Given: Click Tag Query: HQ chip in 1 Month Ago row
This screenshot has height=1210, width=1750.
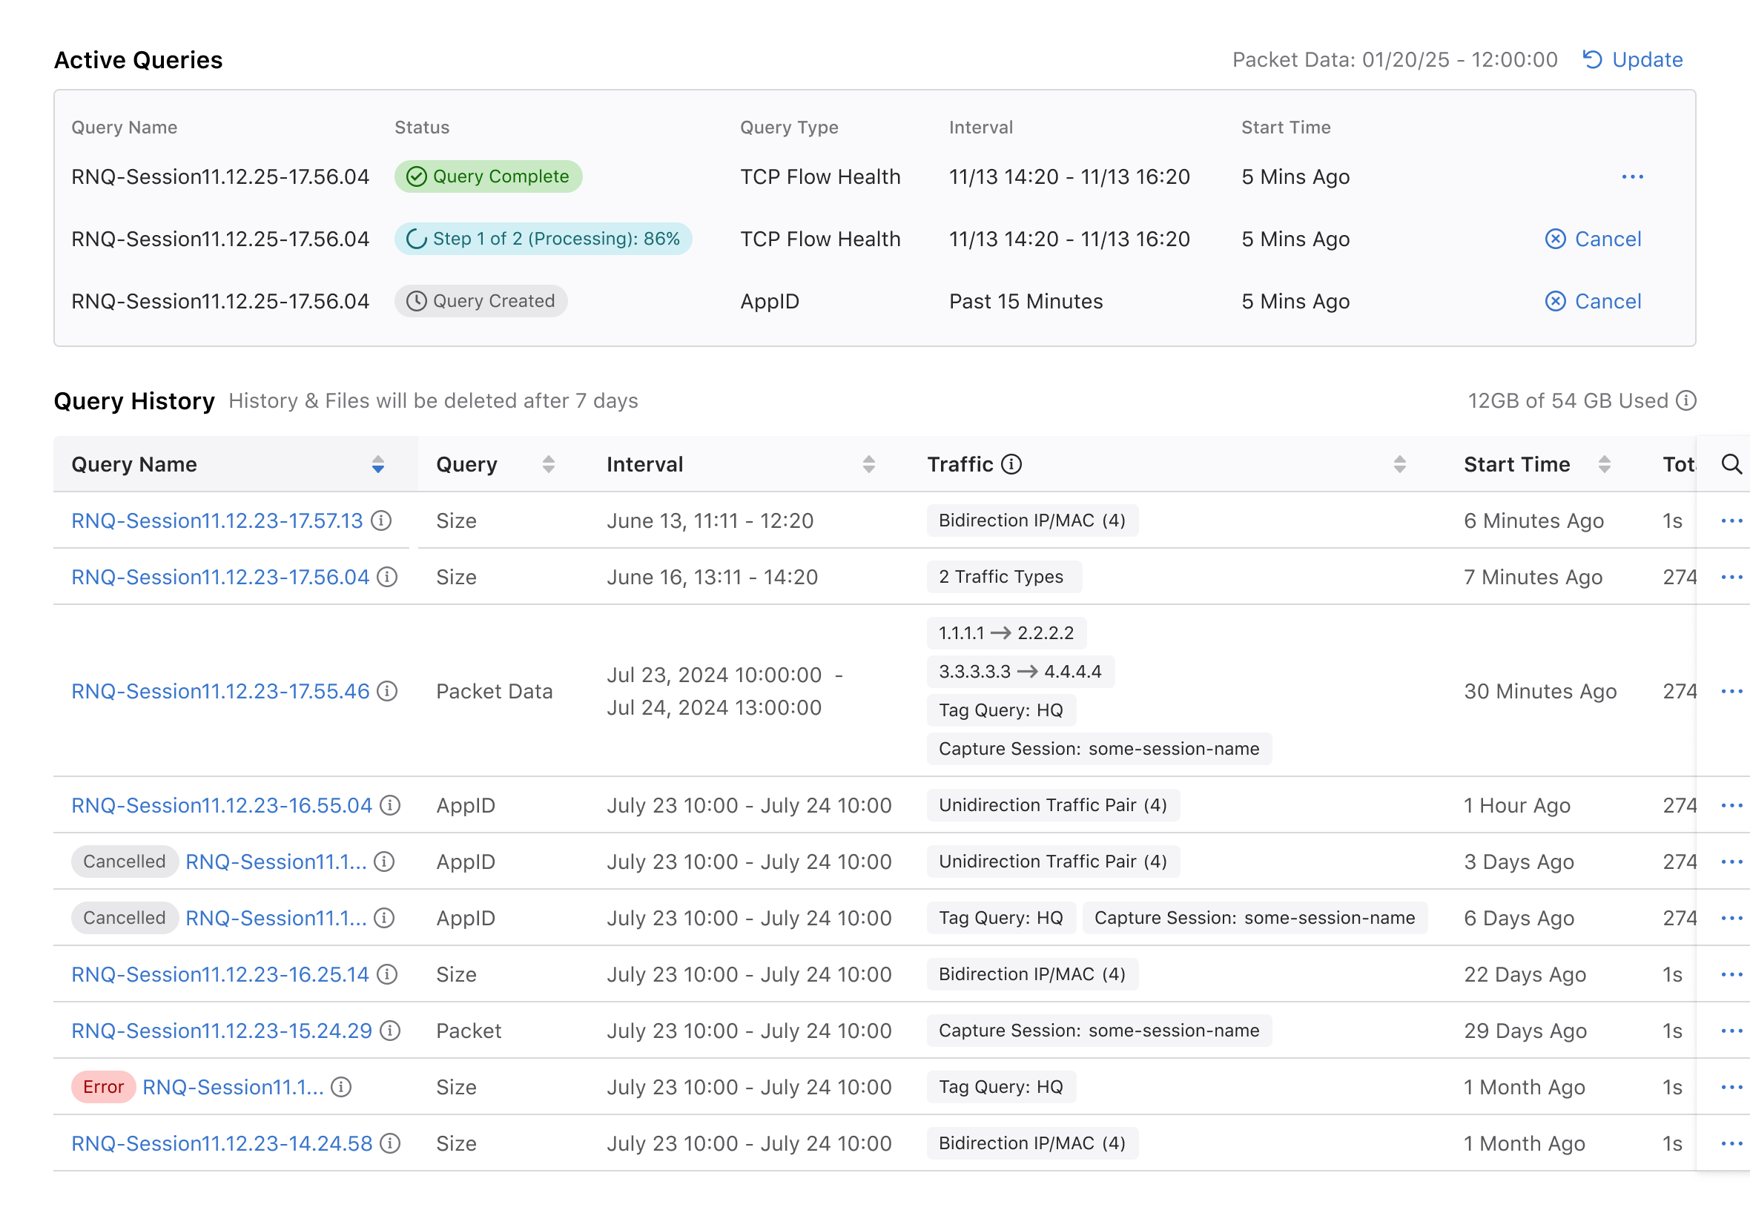Looking at the screenshot, I should (1001, 1087).
